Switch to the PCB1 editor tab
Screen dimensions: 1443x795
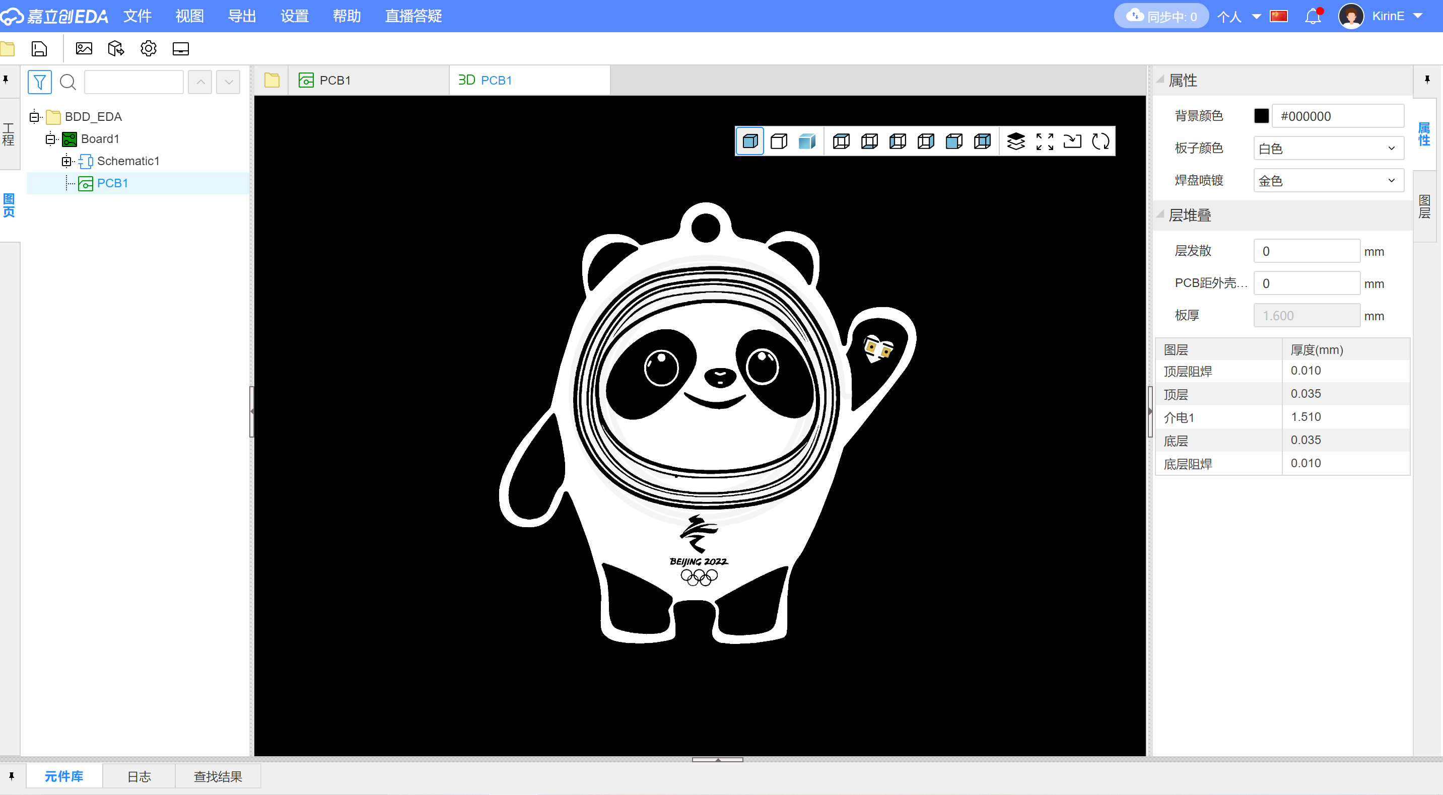[x=369, y=80]
